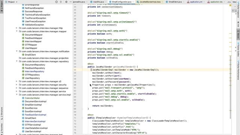240x135 pixels.
Task: Click the UserDetailsServiceImpl class icon
Action: (23, 128)
